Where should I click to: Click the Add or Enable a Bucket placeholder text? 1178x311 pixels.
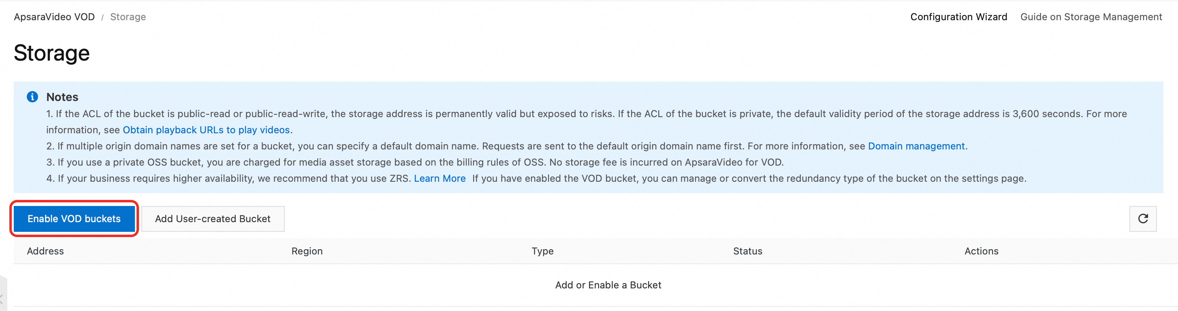[x=608, y=285]
